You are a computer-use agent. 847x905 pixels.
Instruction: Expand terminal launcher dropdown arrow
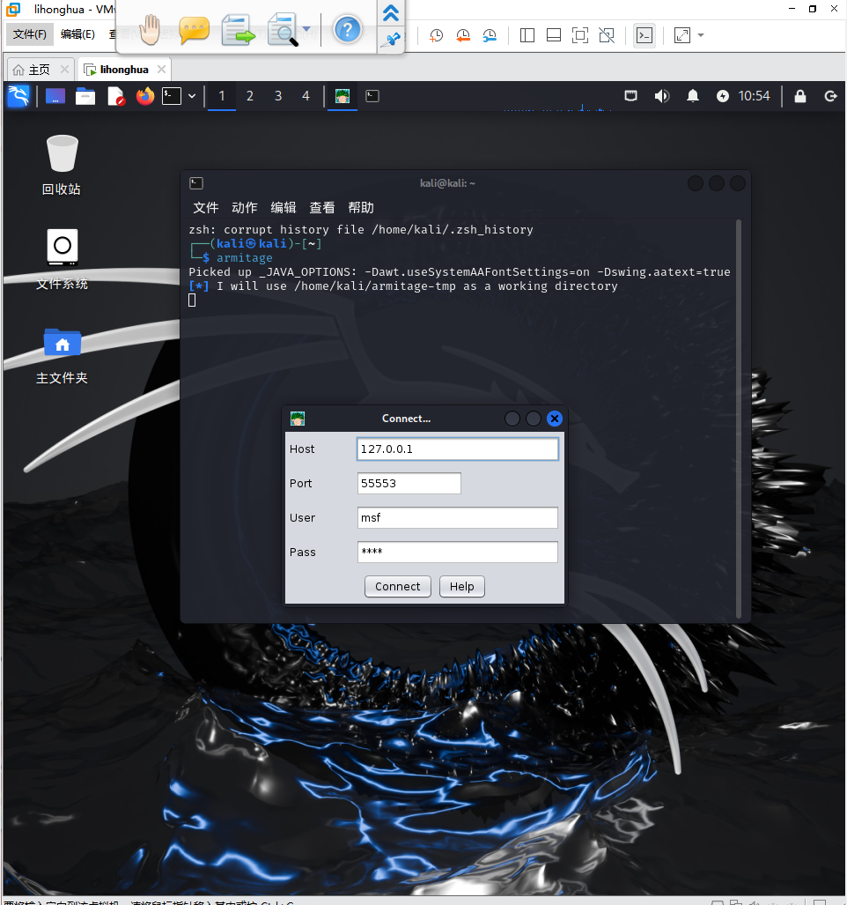(192, 96)
